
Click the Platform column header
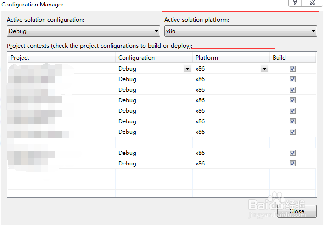tap(231, 58)
